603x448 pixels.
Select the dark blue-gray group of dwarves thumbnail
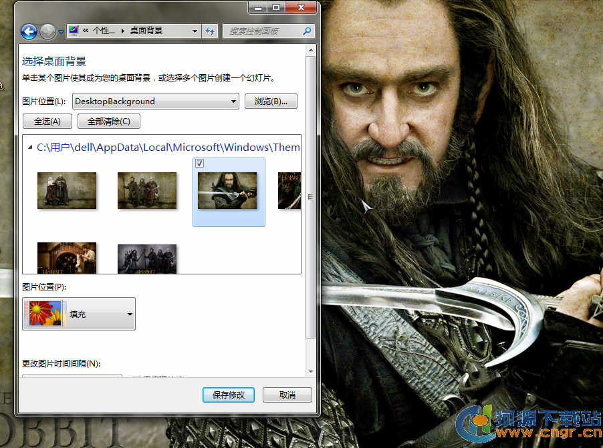(147, 259)
